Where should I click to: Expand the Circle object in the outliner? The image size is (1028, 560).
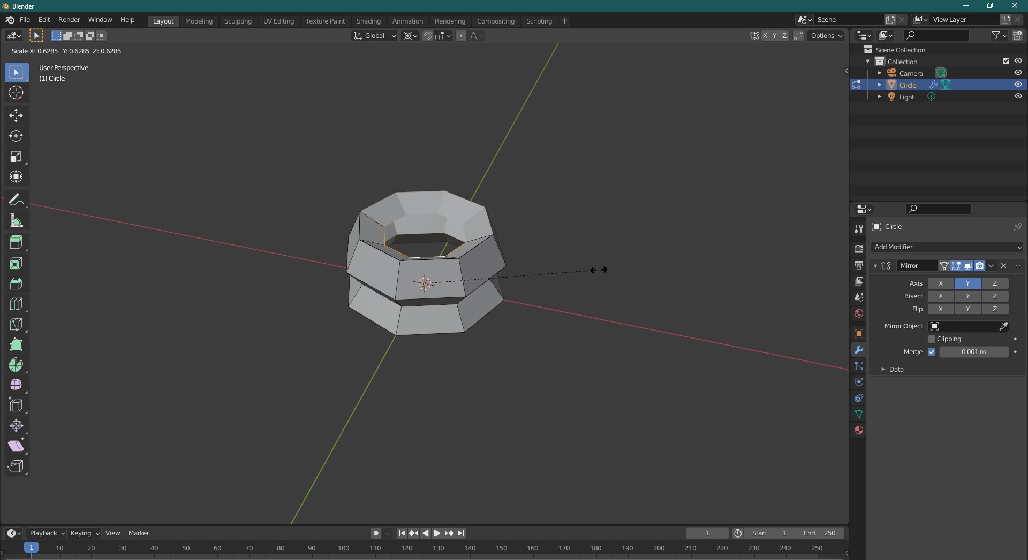point(879,85)
